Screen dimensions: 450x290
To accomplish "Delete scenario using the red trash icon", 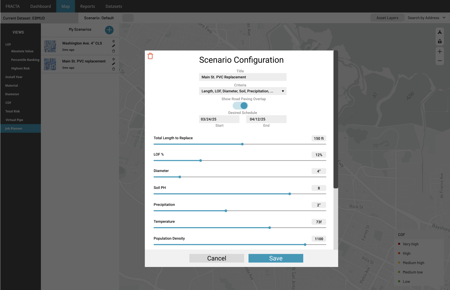I will pos(150,56).
